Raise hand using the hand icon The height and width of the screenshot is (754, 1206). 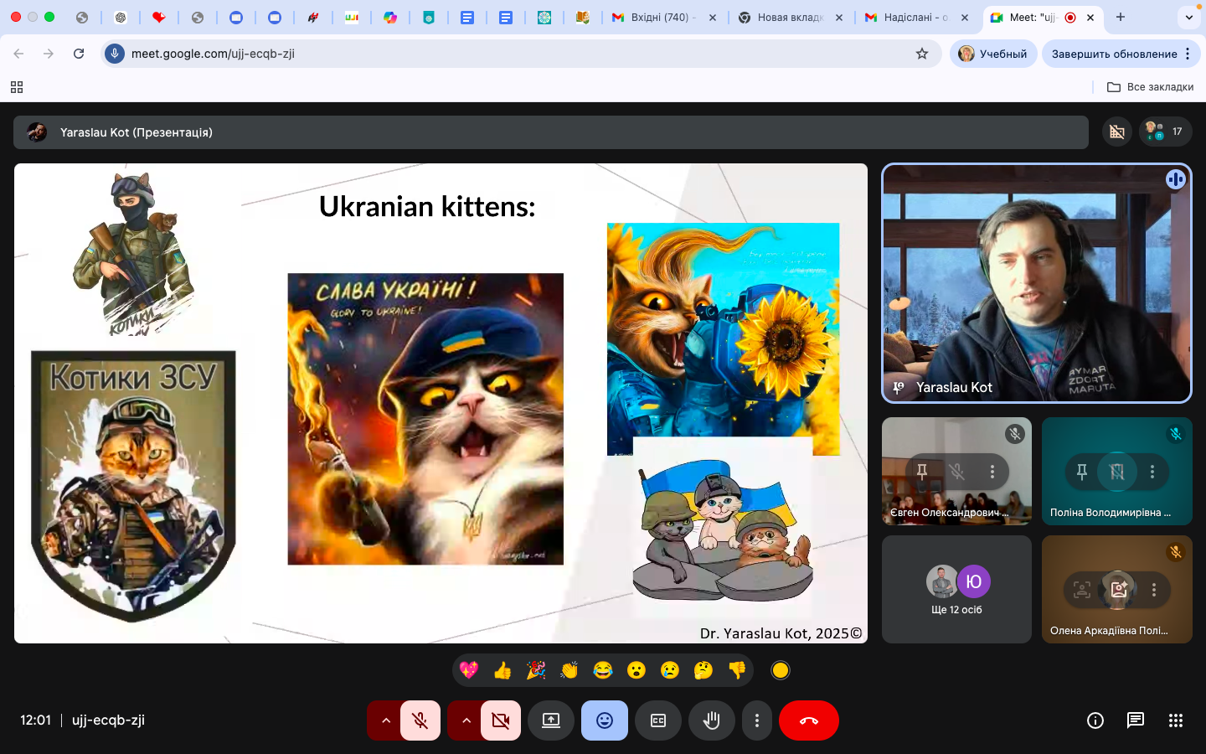[x=712, y=720]
